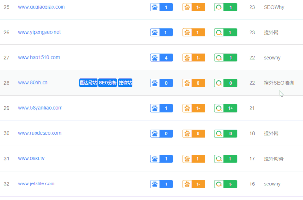Click the count 16 in row 32
The image size is (303, 200).
[x=252, y=184]
